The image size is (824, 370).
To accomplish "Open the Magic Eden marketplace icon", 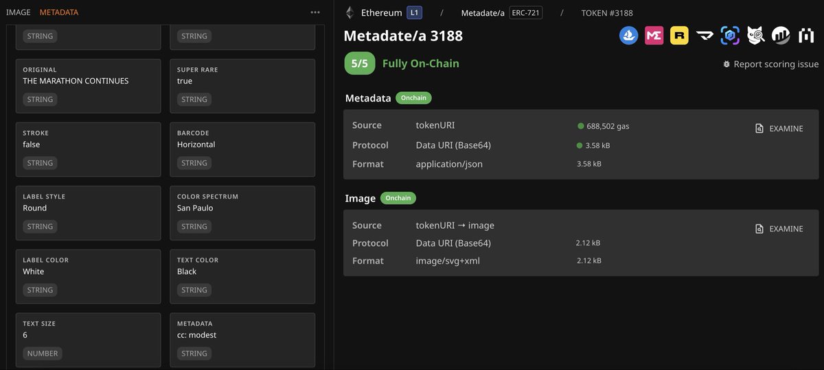I will click(x=654, y=36).
